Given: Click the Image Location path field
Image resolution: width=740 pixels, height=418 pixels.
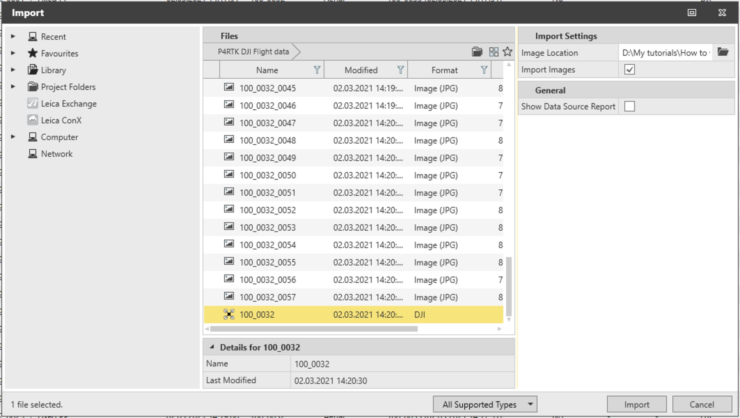Looking at the screenshot, I should [x=665, y=53].
